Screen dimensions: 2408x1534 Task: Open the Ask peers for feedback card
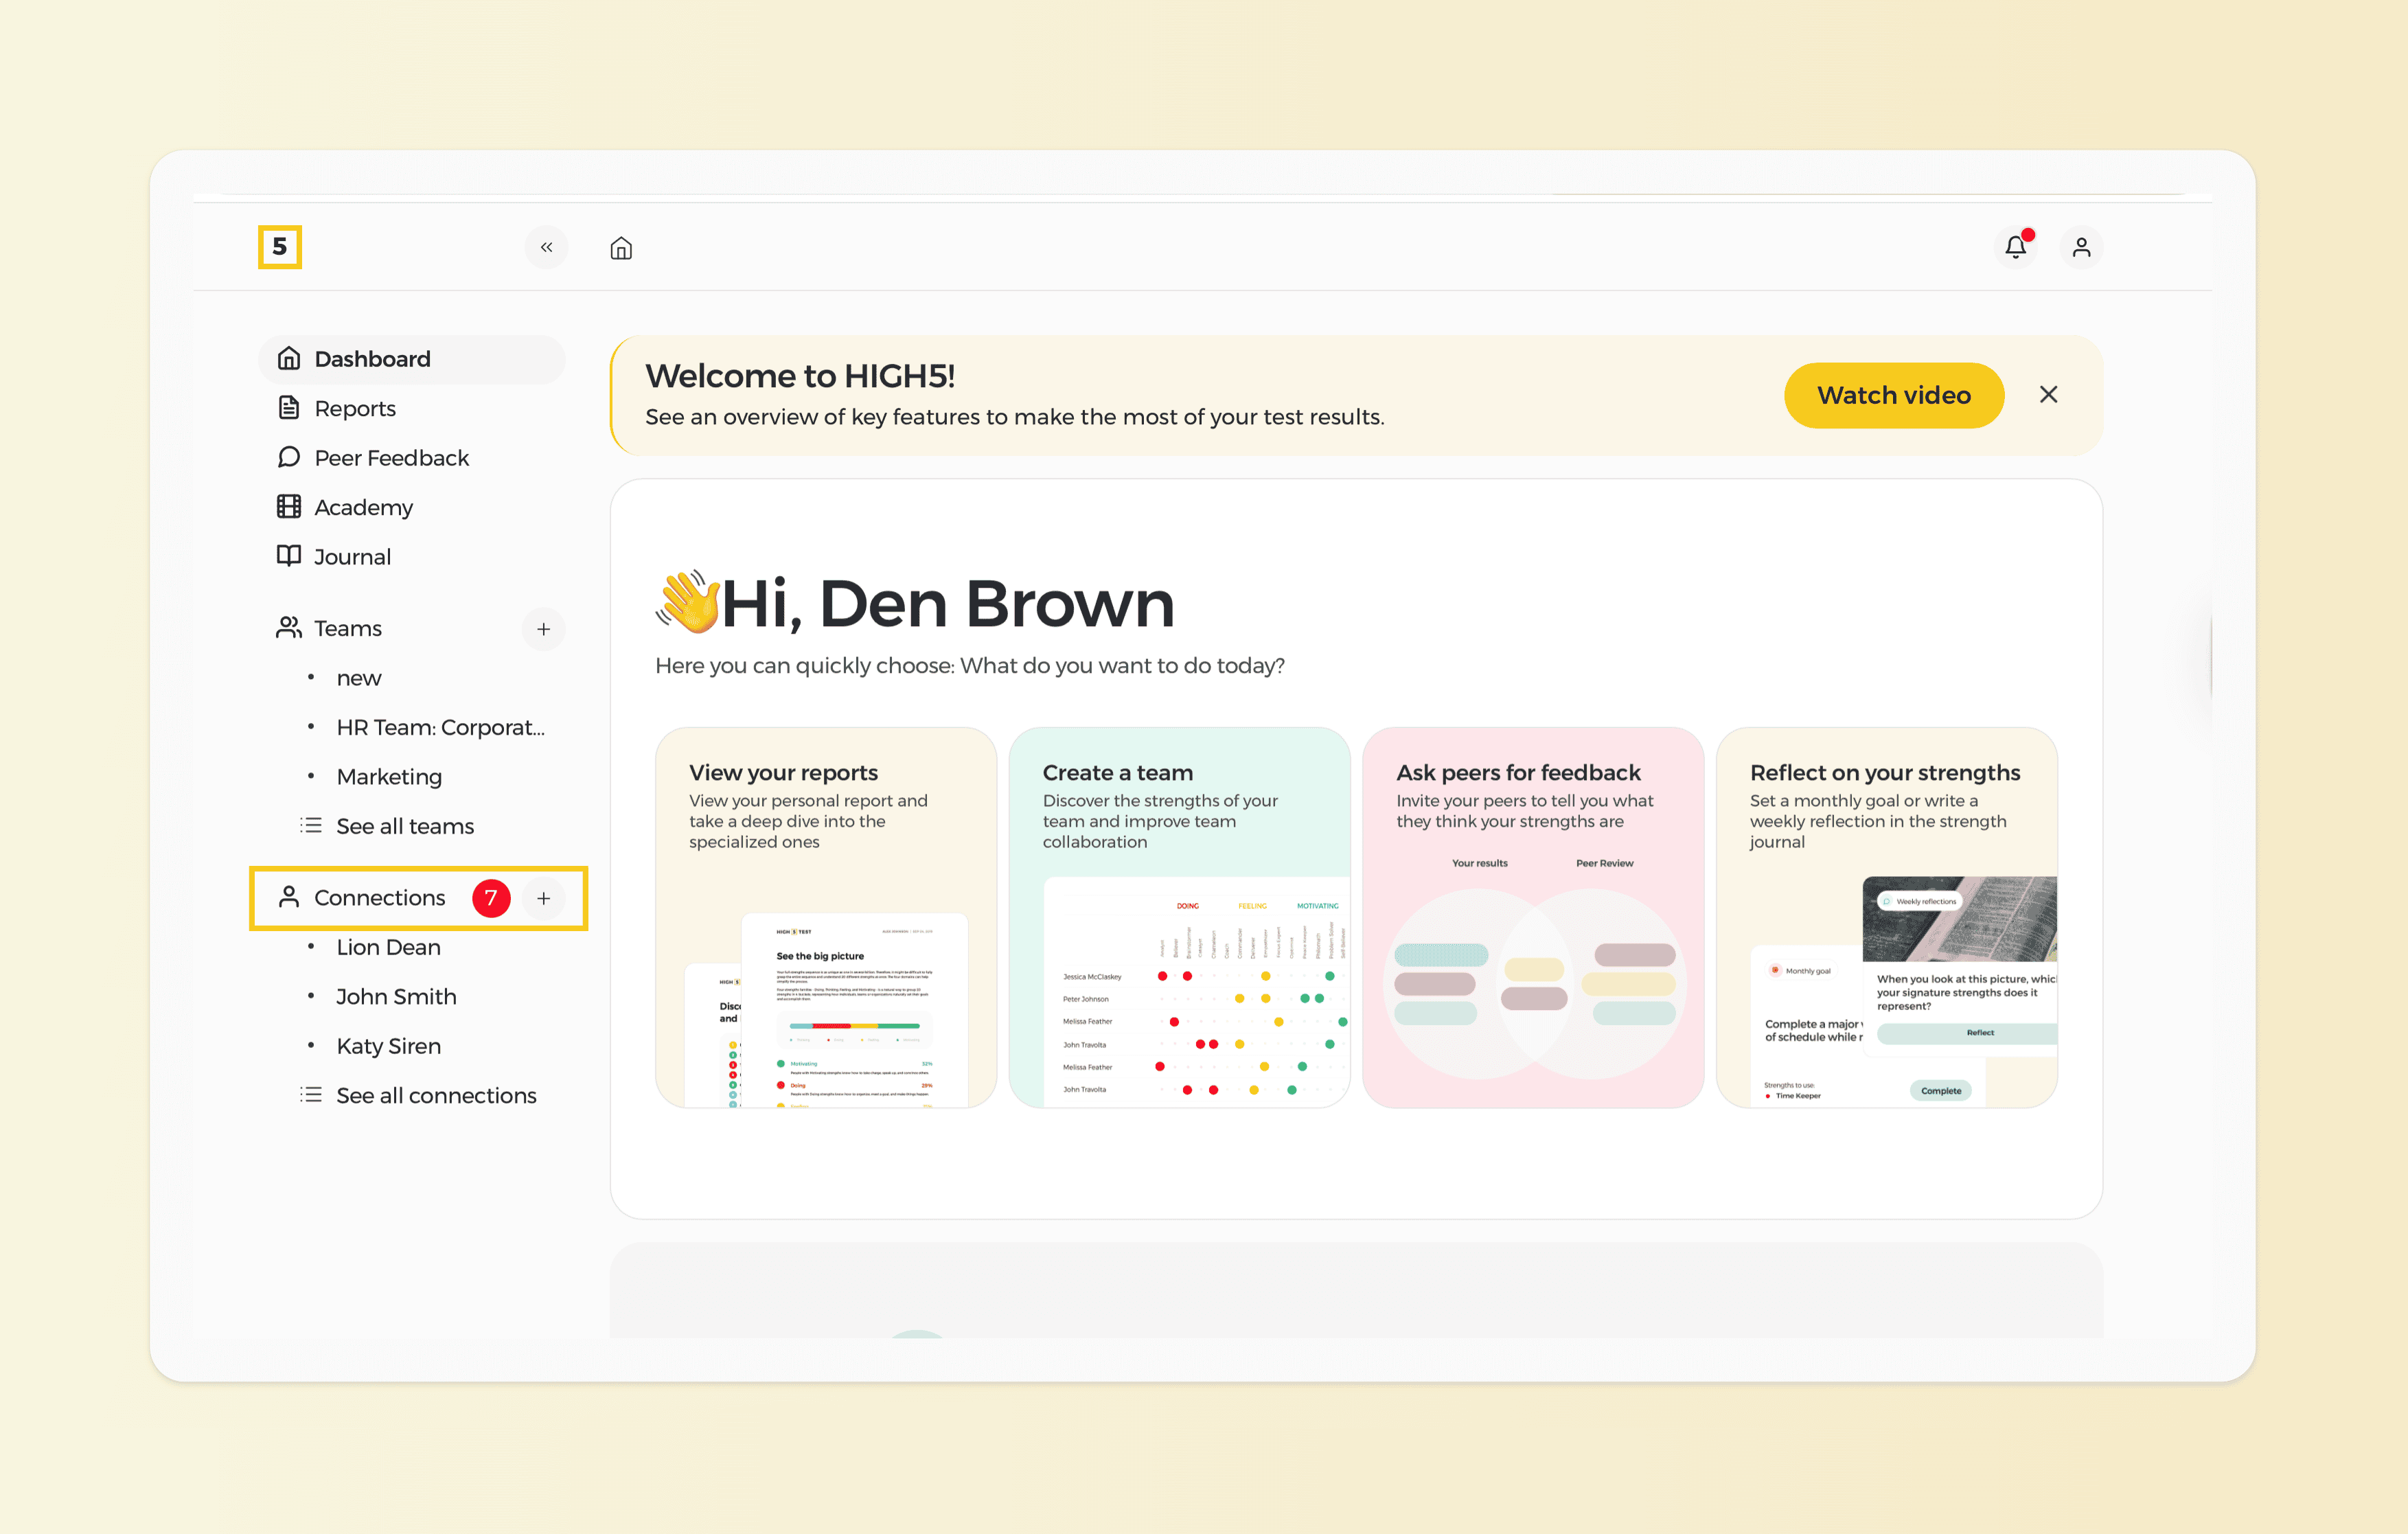pyautogui.click(x=1533, y=917)
